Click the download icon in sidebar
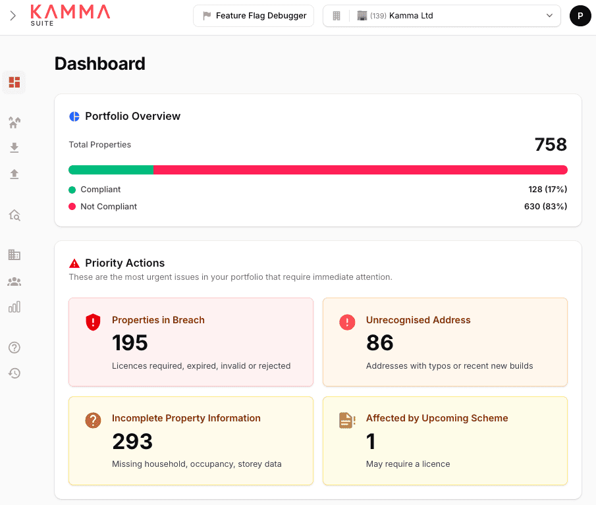This screenshot has width=596, height=505. pyautogui.click(x=14, y=148)
